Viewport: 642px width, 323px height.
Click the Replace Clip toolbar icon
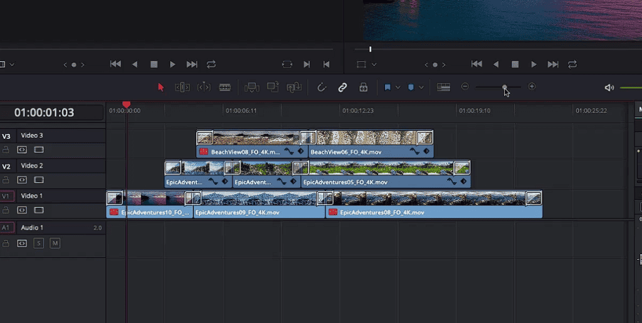coord(294,87)
